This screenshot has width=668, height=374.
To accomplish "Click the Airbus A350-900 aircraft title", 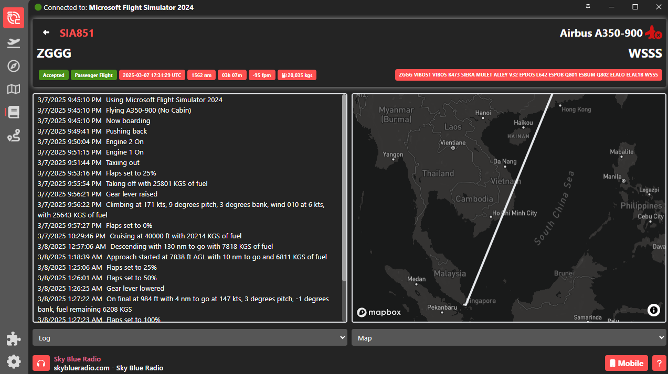I will click(x=601, y=33).
